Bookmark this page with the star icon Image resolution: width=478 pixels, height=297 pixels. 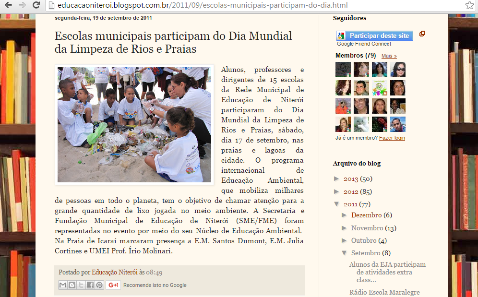click(x=469, y=5)
